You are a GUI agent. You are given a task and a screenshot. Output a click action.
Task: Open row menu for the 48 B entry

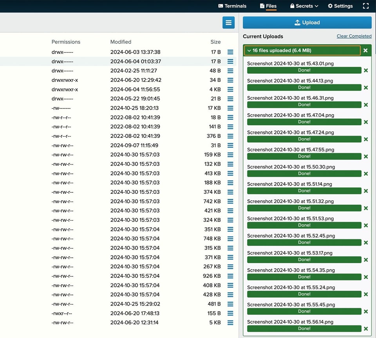[x=230, y=71]
